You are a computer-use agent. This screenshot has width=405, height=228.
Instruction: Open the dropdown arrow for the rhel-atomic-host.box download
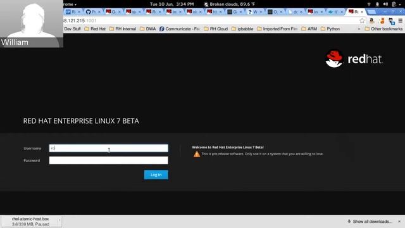(x=59, y=220)
